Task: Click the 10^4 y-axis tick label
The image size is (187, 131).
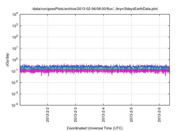Action: (15, 15)
